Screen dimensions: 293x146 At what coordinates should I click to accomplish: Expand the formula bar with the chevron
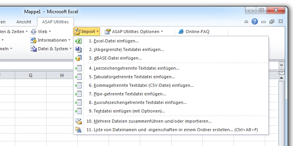(281, 65)
